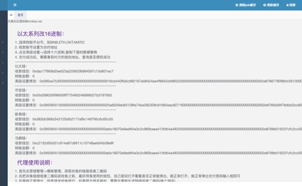Click the 以太系列改16进制 heading
This screenshot has height=186, width=302.
pyautogui.click(x=41, y=34)
